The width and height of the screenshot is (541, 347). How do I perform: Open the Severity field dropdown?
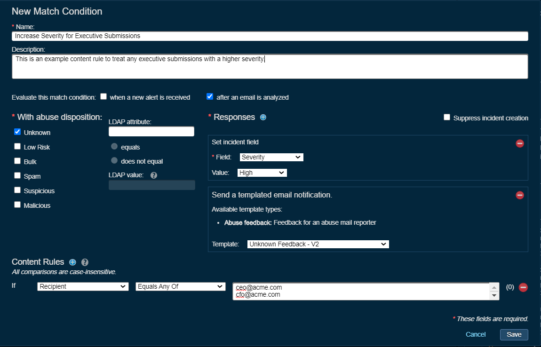pyautogui.click(x=271, y=157)
